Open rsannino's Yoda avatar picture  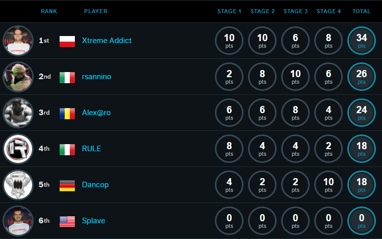pos(18,77)
